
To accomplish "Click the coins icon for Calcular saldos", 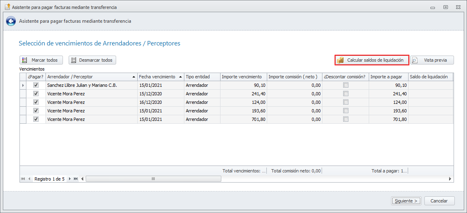I will coord(340,60).
